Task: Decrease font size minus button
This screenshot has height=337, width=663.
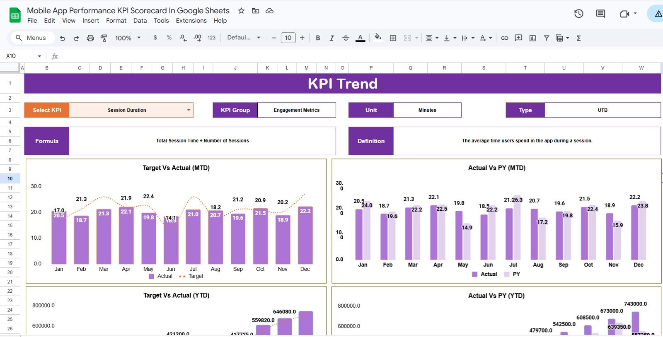Action: pyautogui.click(x=274, y=38)
